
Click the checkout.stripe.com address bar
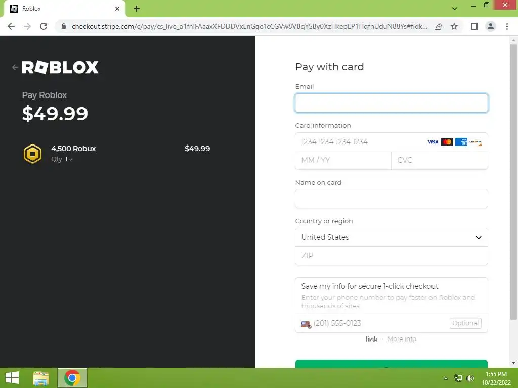249,26
